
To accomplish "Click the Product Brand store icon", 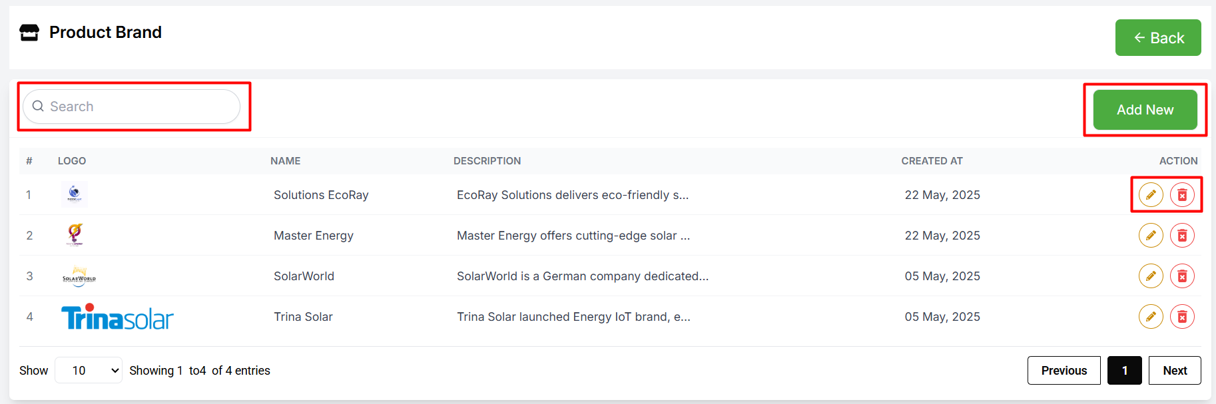I will click(29, 33).
